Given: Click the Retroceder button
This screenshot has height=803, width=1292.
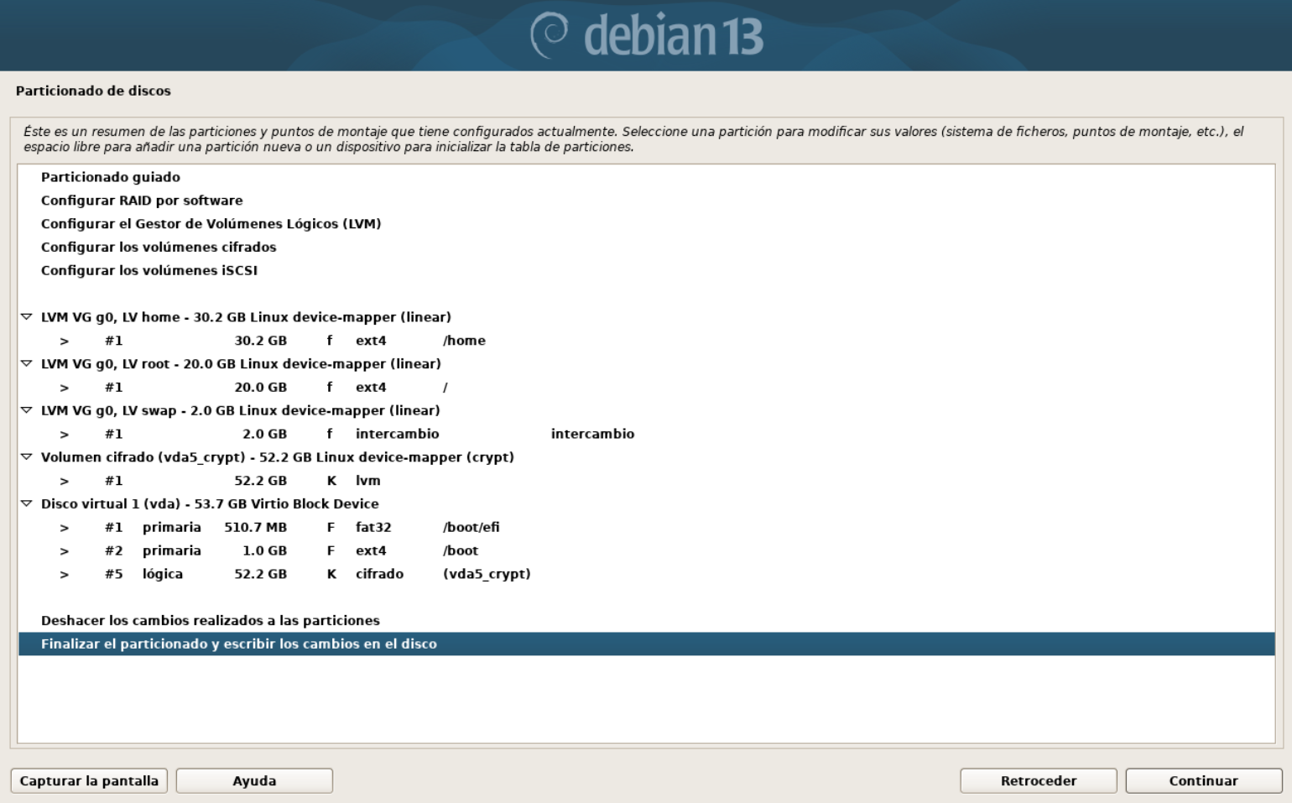Looking at the screenshot, I should [1038, 780].
